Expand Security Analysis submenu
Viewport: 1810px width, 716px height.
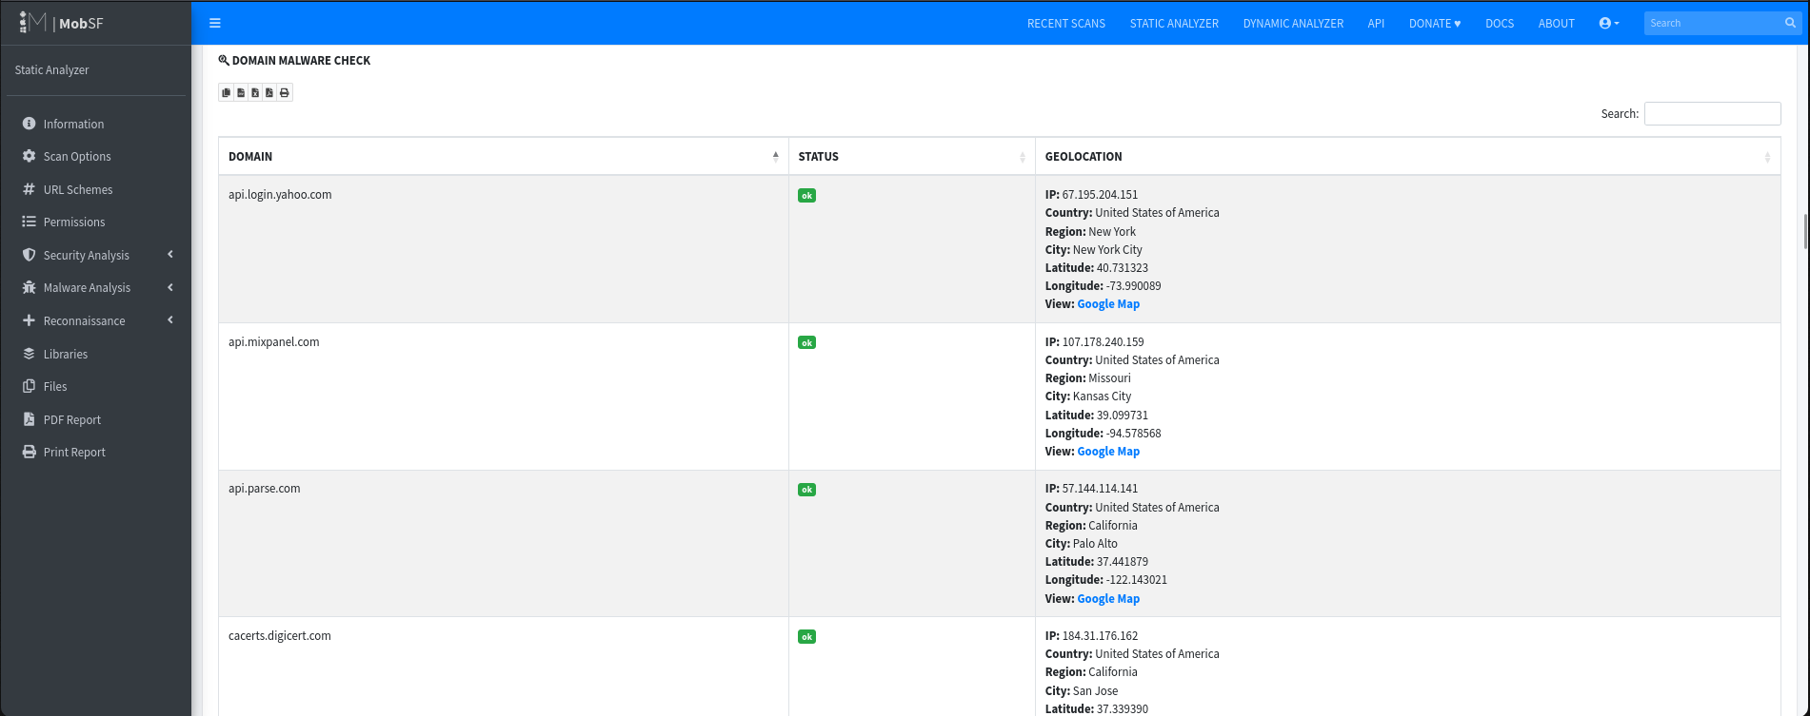click(x=95, y=255)
